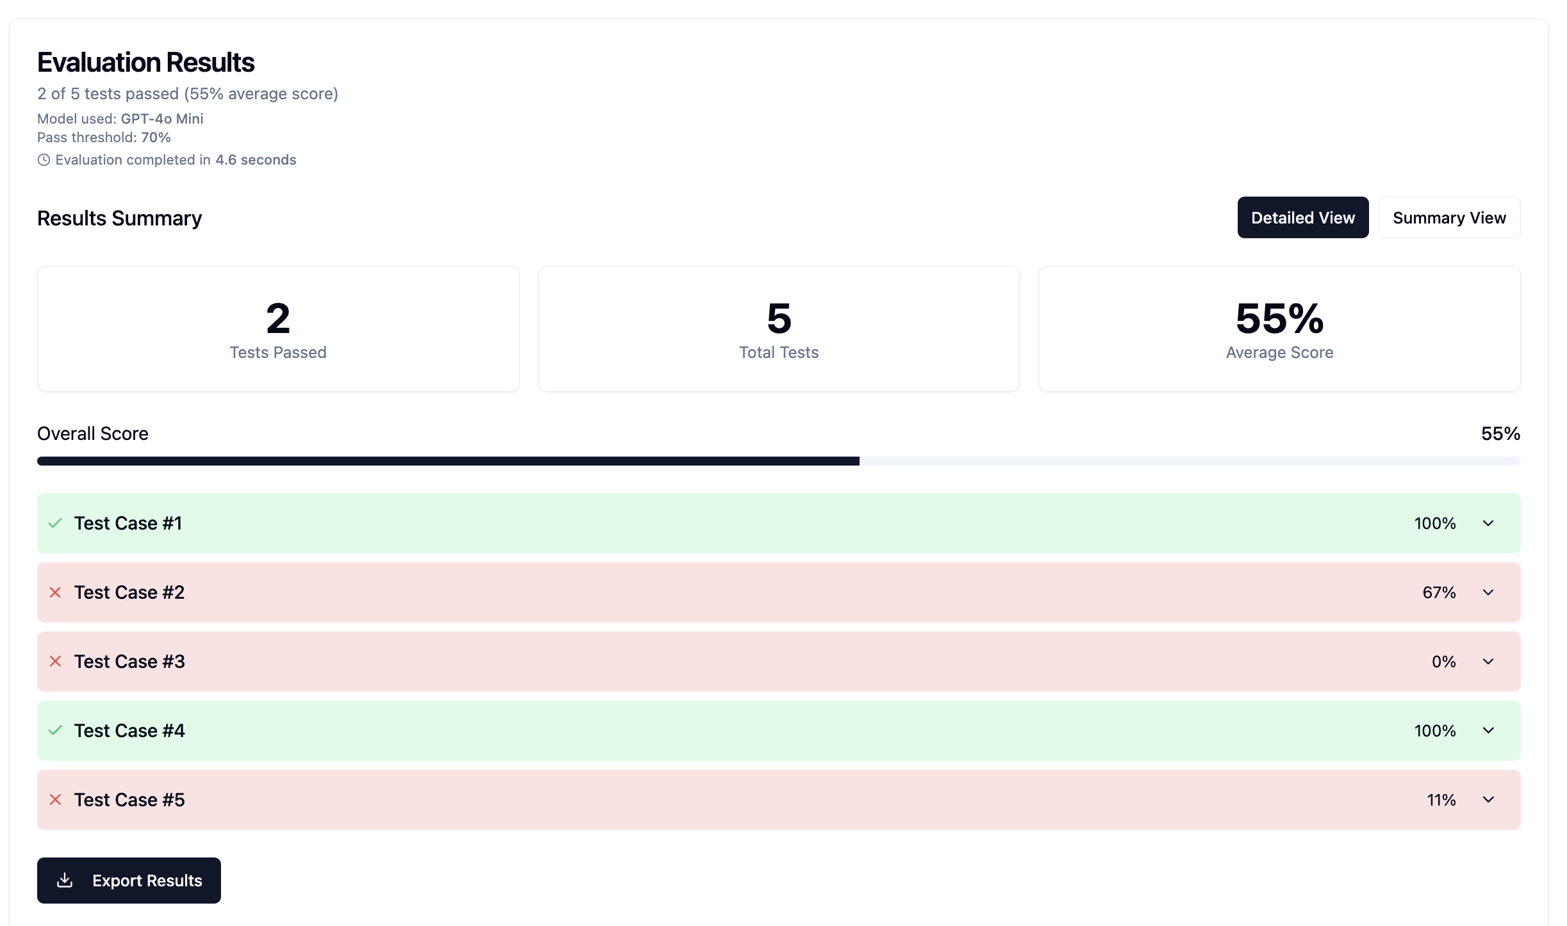The image size is (1567, 926).
Task: Select the Average Score summary card
Action: [1279, 329]
